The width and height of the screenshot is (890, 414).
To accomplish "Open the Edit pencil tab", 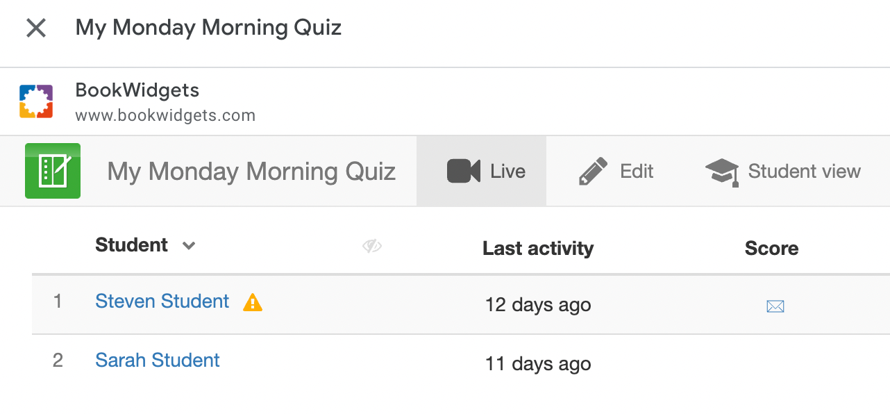I will click(x=616, y=172).
